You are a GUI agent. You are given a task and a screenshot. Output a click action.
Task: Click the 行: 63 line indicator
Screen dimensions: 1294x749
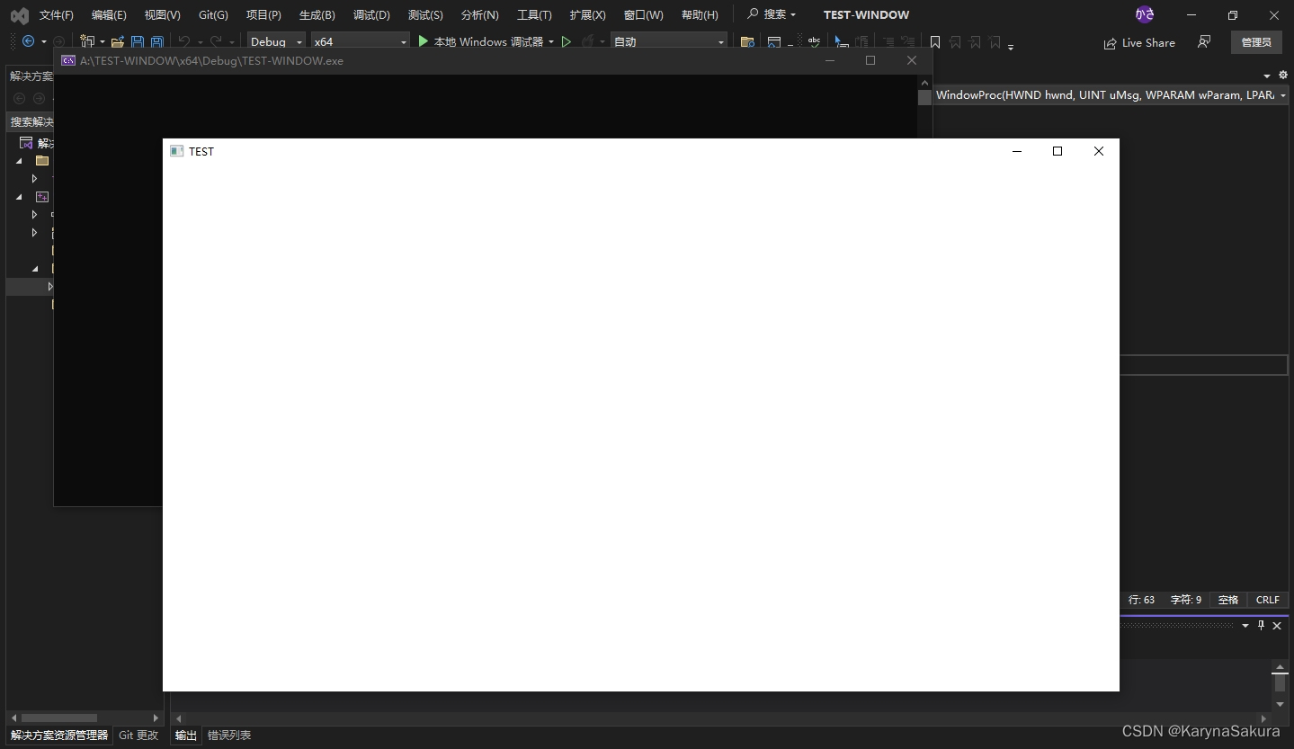pos(1141,600)
